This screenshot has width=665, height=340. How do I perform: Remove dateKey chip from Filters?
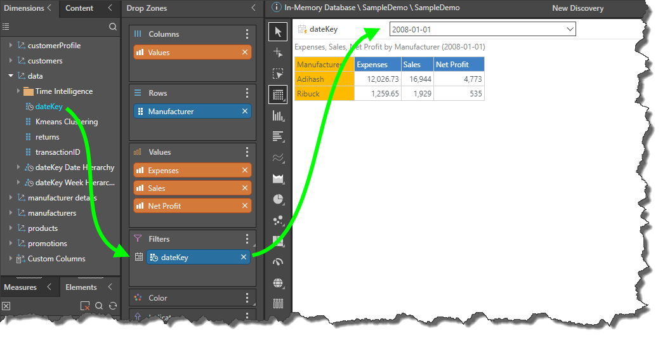pyautogui.click(x=244, y=257)
